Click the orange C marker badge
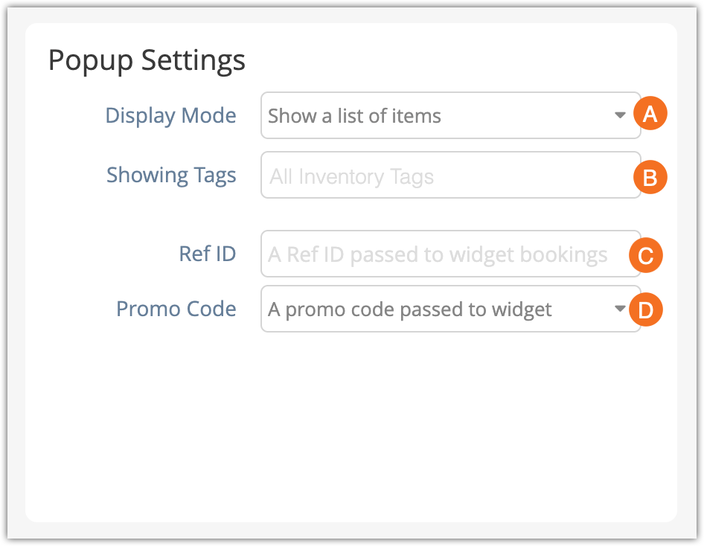Image resolution: width=704 pixels, height=546 pixels. click(x=646, y=255)
